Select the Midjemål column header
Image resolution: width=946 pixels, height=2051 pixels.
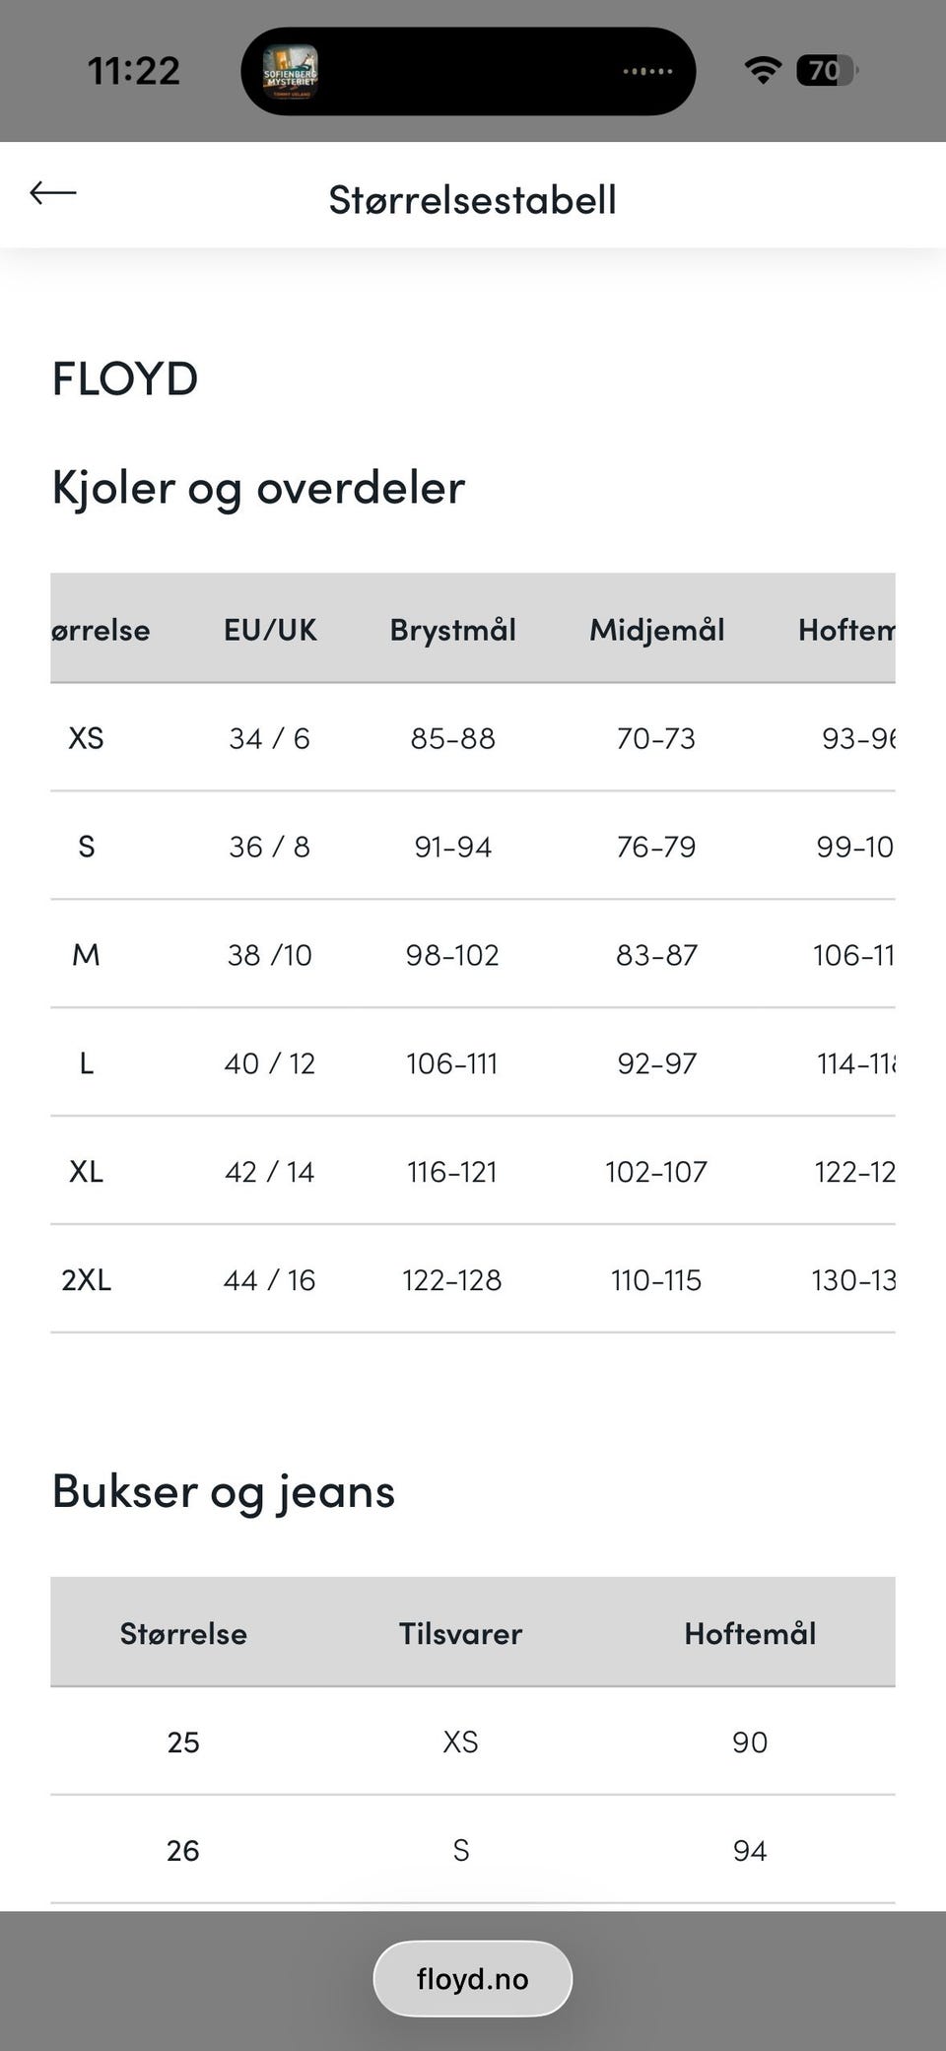pos(657,630)
